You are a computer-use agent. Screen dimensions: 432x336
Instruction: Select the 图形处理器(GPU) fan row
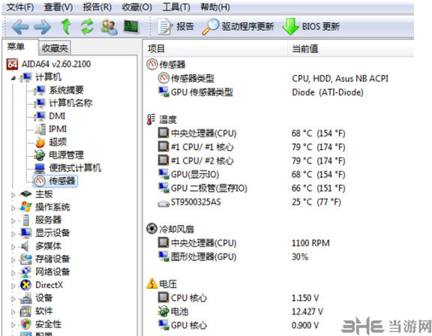point(278,256)
